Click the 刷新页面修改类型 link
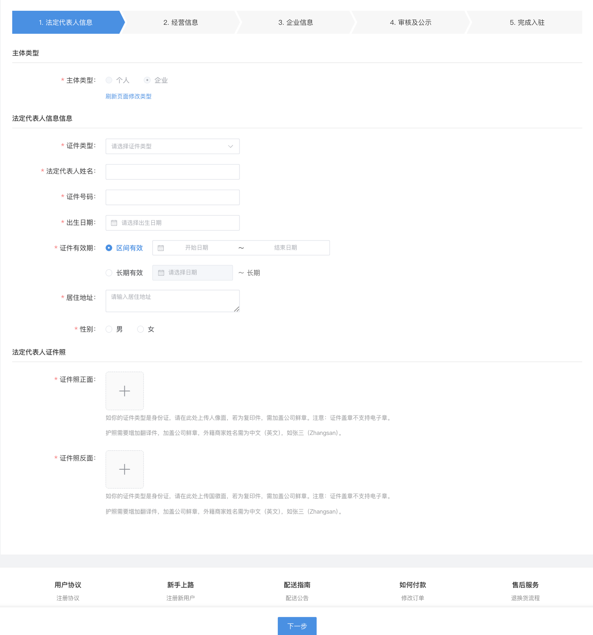593x635 pixels. pos(128,96)
